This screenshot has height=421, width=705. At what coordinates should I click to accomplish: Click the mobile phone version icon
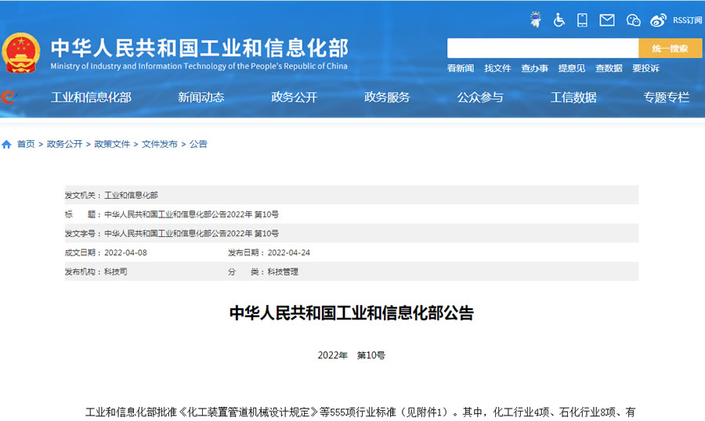pos(583,20)
